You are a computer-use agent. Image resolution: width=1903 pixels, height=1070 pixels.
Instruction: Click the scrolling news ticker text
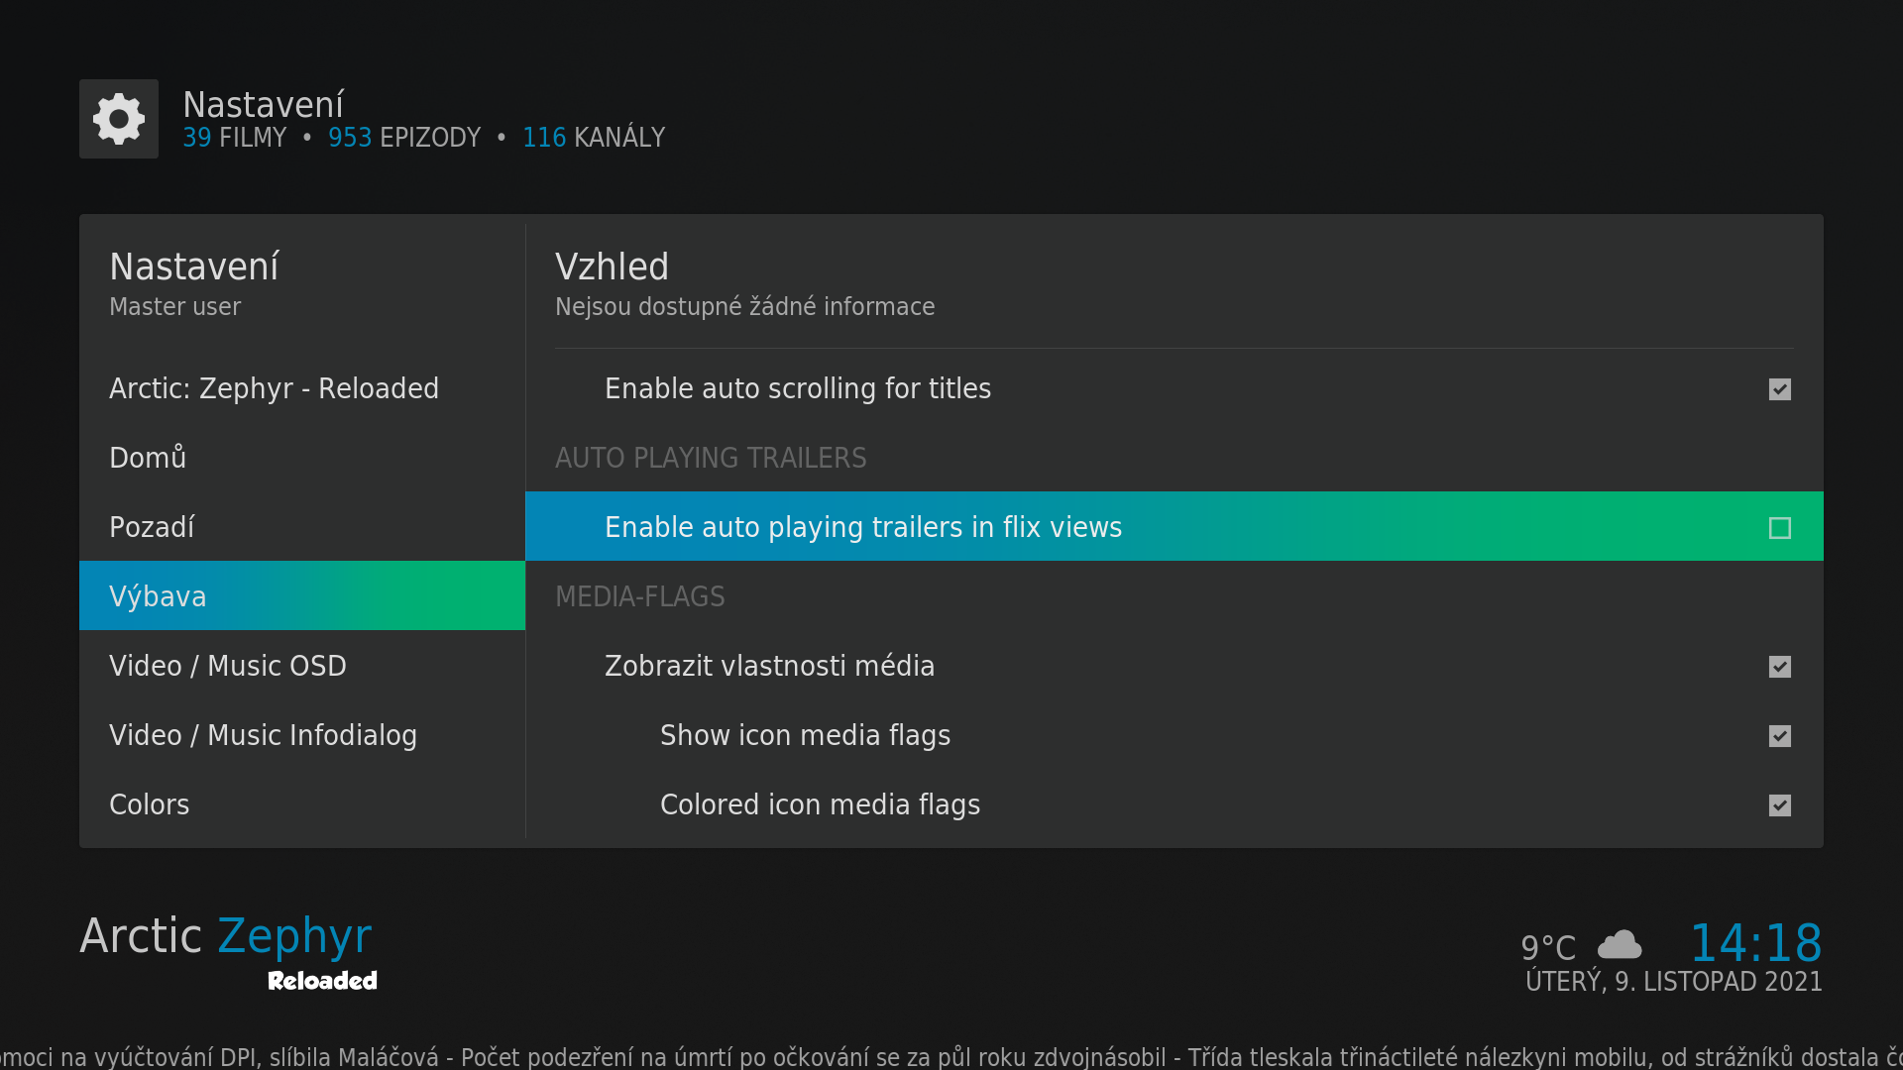951,1057
